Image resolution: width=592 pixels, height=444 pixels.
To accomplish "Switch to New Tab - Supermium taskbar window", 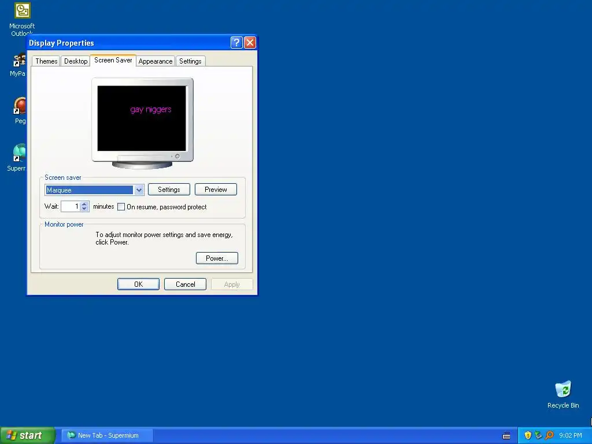I will pyautogui.click(x=107, y=435).
